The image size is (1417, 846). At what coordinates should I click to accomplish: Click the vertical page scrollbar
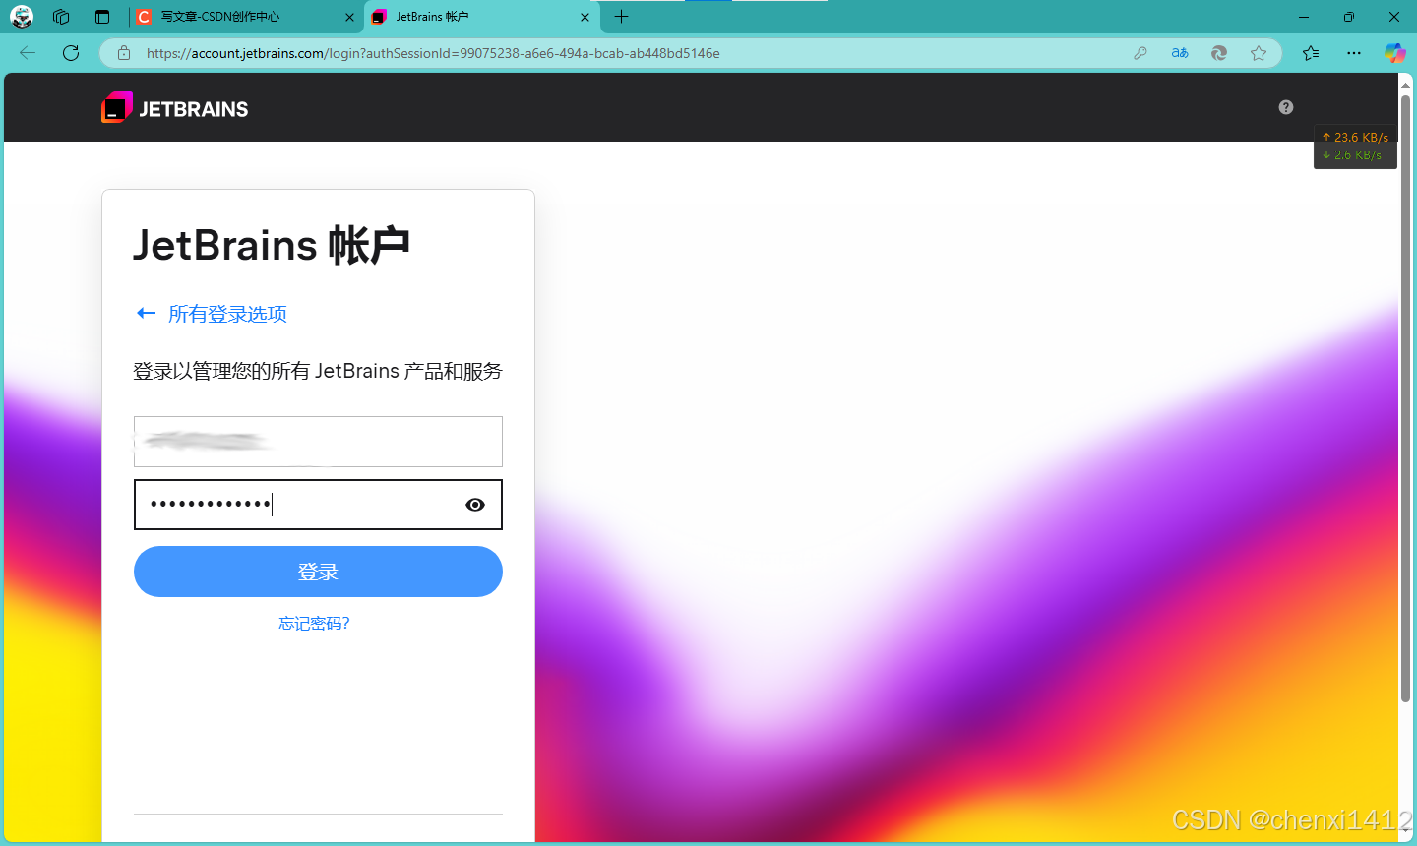[1406, 398]
